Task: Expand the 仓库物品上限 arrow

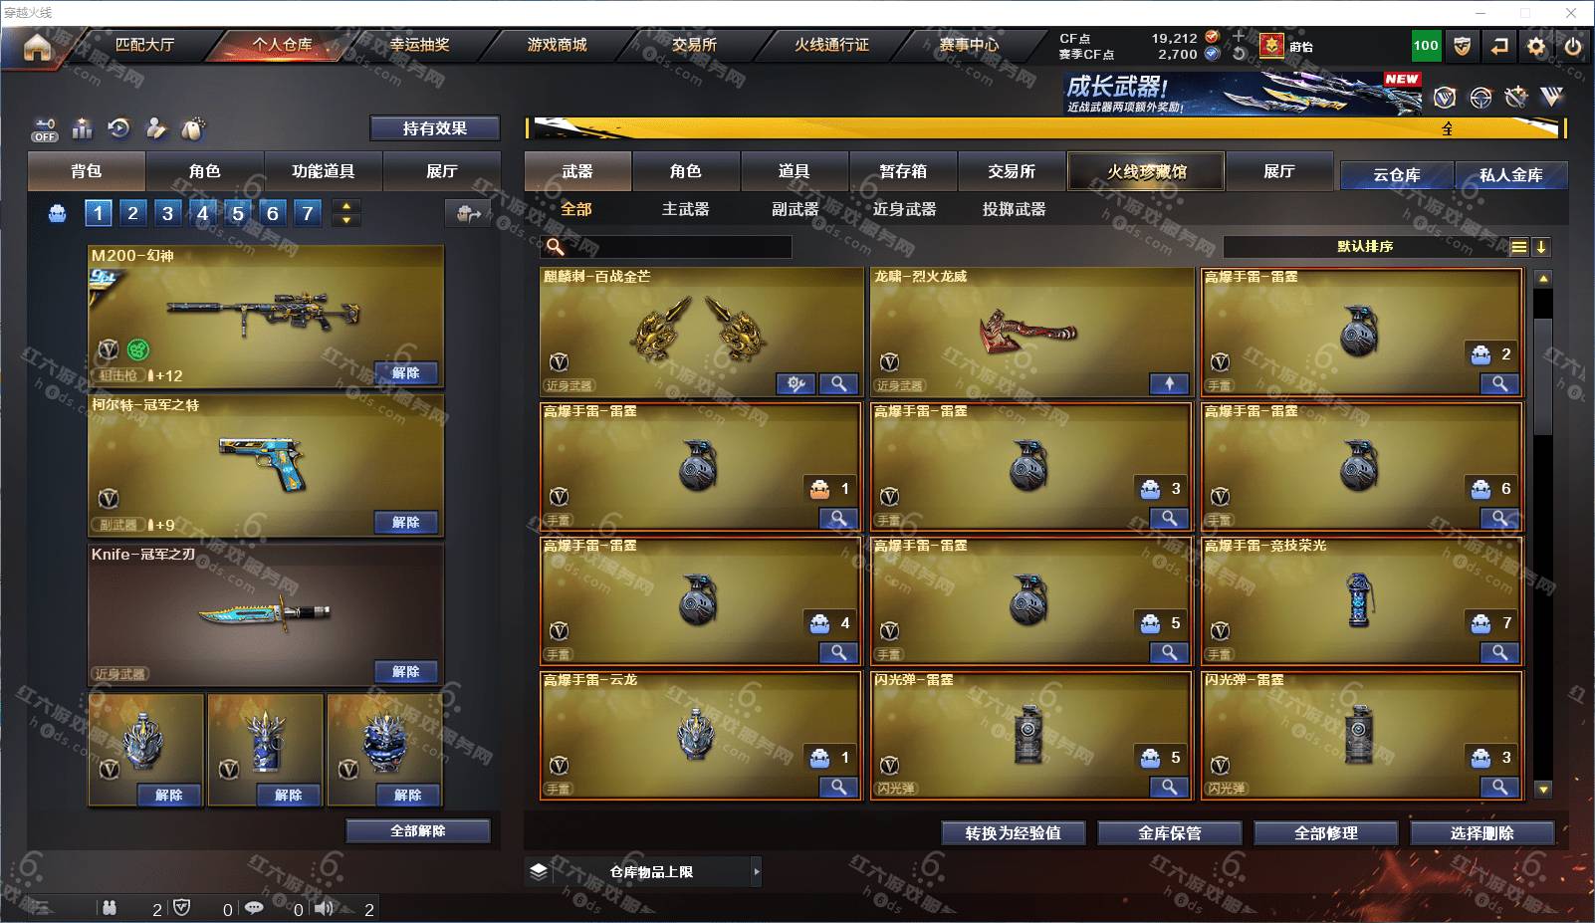Action: coord(756,871)
